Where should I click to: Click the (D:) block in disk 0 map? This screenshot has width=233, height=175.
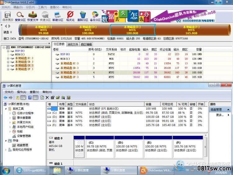click(129, 147)
